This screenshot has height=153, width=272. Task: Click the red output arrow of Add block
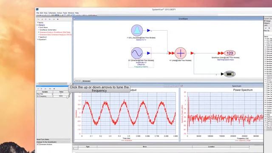[x=192, y=53]
